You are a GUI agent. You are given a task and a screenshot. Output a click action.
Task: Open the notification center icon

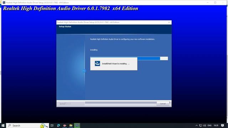tap(222, 126)
